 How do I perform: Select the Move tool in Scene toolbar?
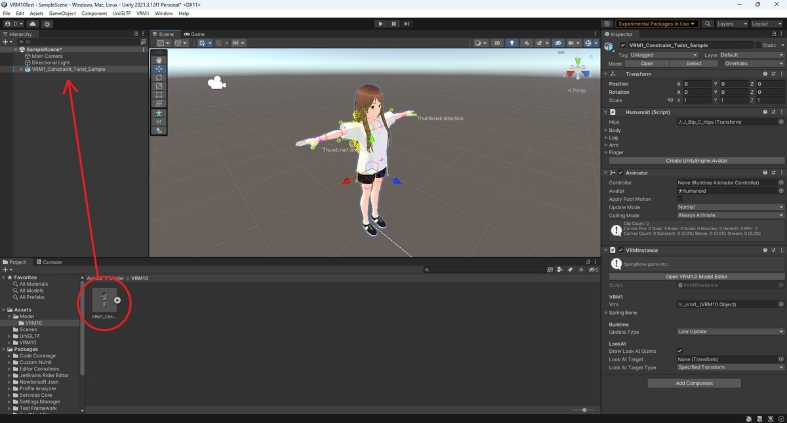[x=159, y=69]
